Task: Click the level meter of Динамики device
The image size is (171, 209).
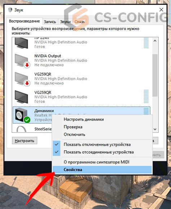Action: coord(146,111)
